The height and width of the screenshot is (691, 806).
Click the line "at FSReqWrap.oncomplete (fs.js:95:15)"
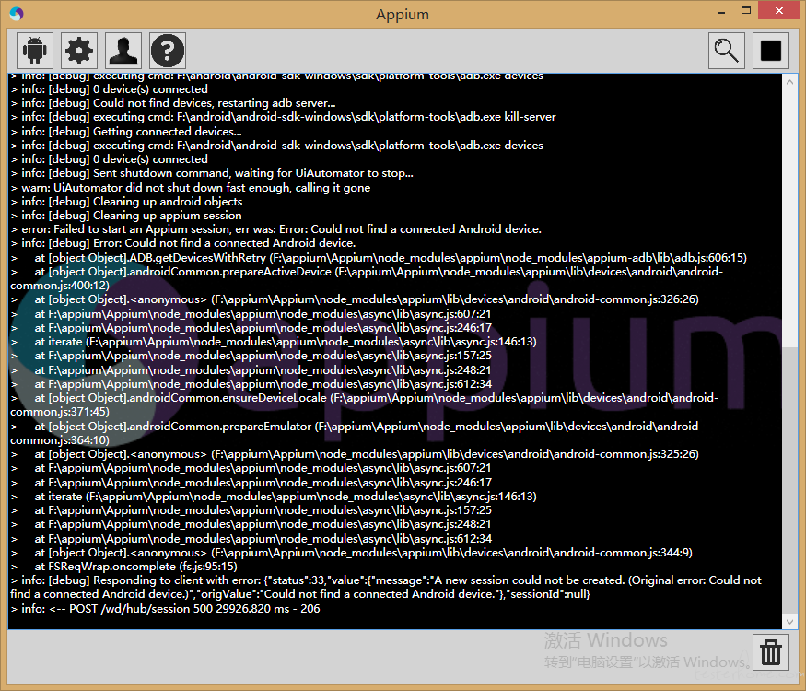(123, 567)
